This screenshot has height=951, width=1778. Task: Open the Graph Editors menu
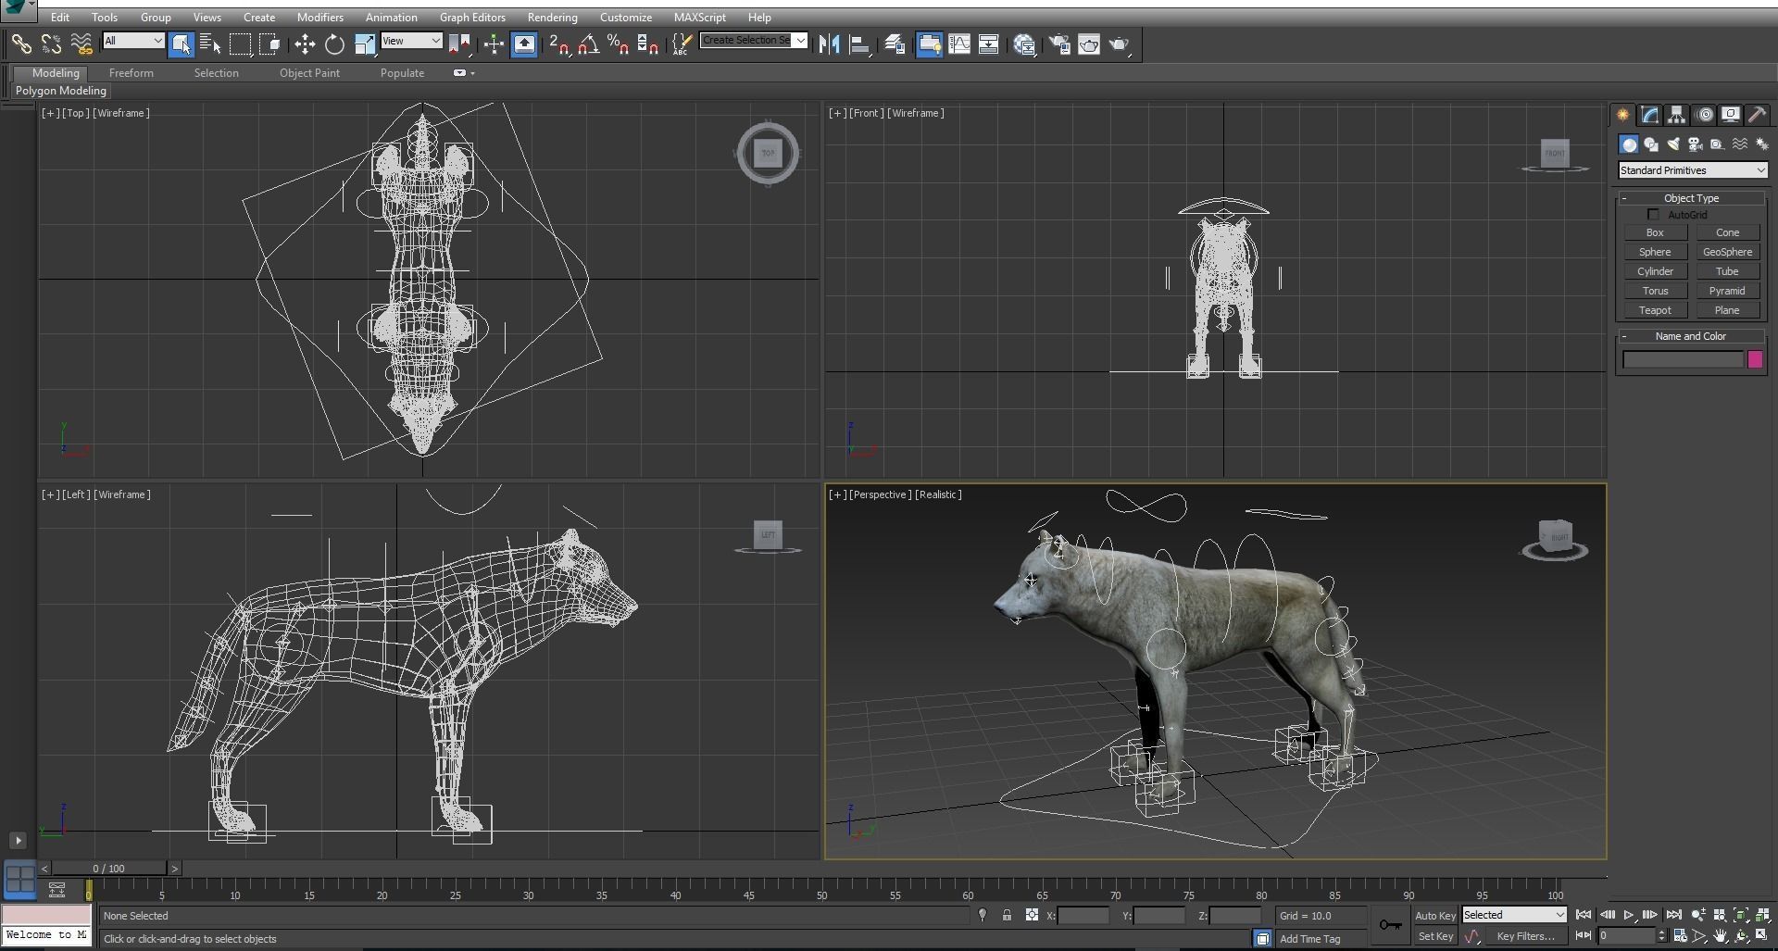[x=472, y=18]
